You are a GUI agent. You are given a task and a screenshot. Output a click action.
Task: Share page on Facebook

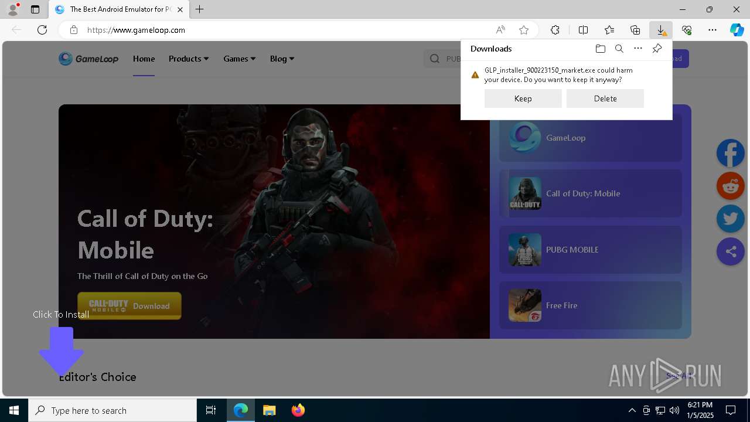click(x=731, y=153)
